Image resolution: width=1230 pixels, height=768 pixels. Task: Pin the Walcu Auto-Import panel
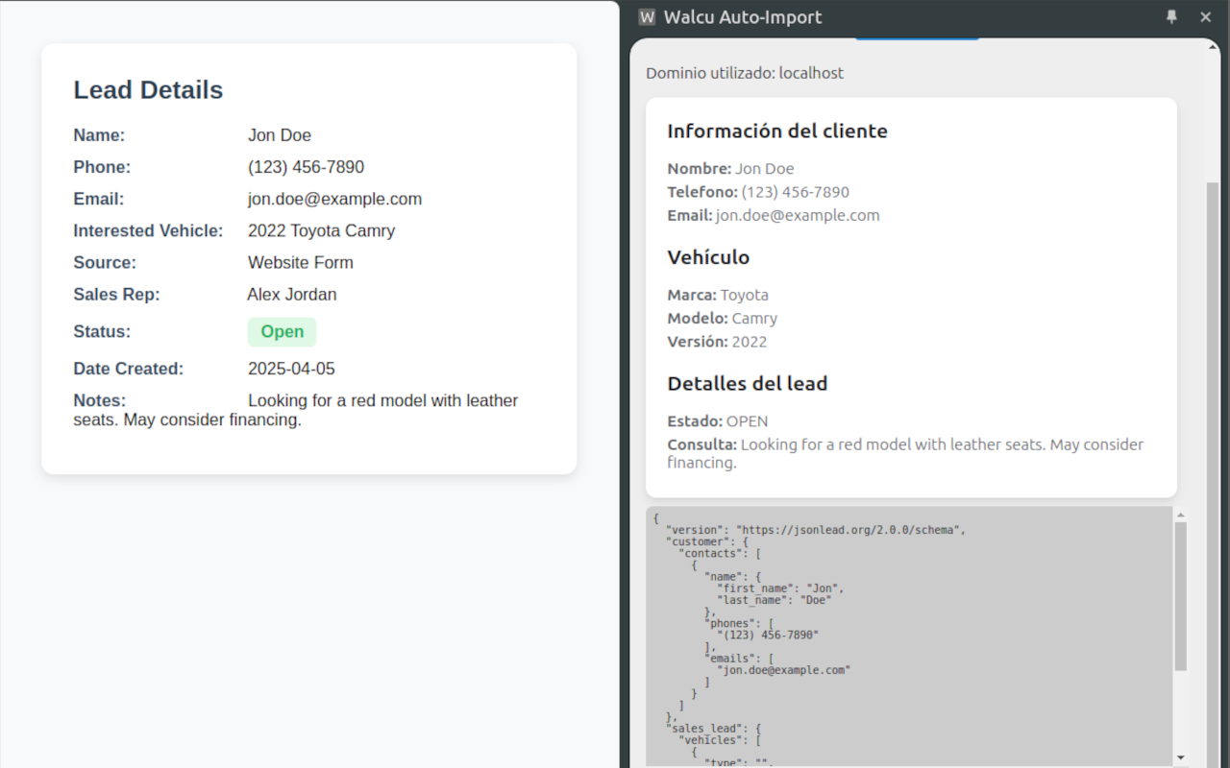1171,17
